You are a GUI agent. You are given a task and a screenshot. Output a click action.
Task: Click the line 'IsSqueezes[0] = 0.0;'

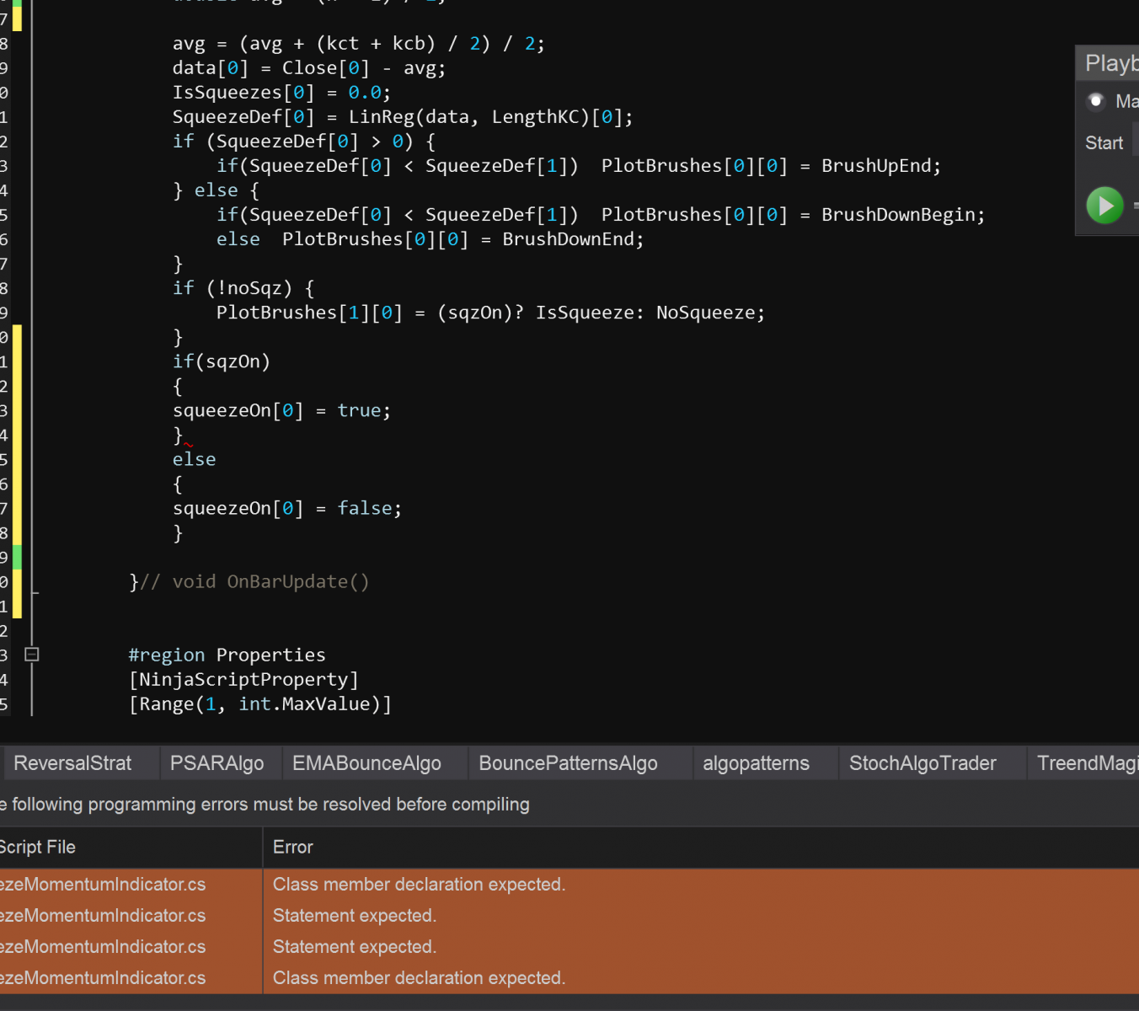281,93
